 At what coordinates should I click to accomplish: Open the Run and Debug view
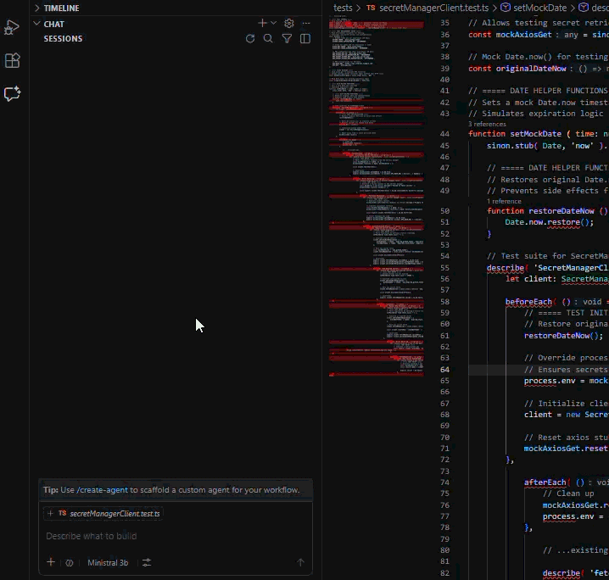12,27
